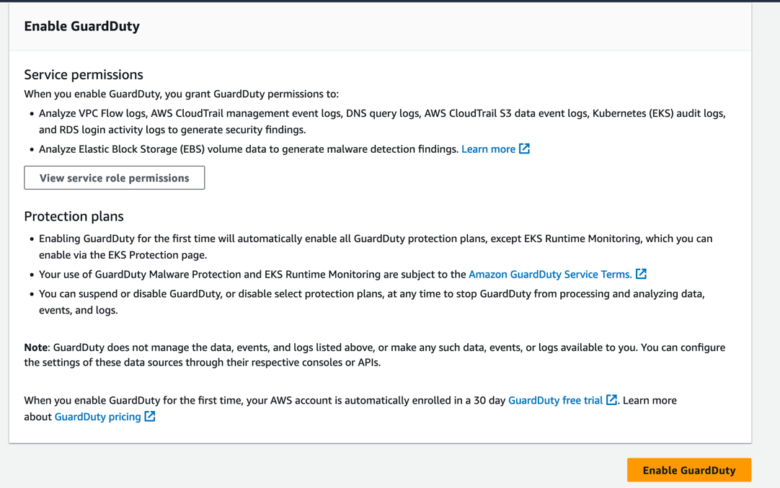
Task: Click the orange Enable GuardDuty button
Action: pos(688,470)
